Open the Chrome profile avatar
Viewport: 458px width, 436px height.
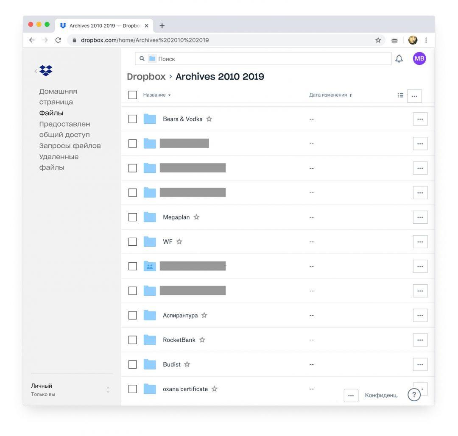point(413,40)
